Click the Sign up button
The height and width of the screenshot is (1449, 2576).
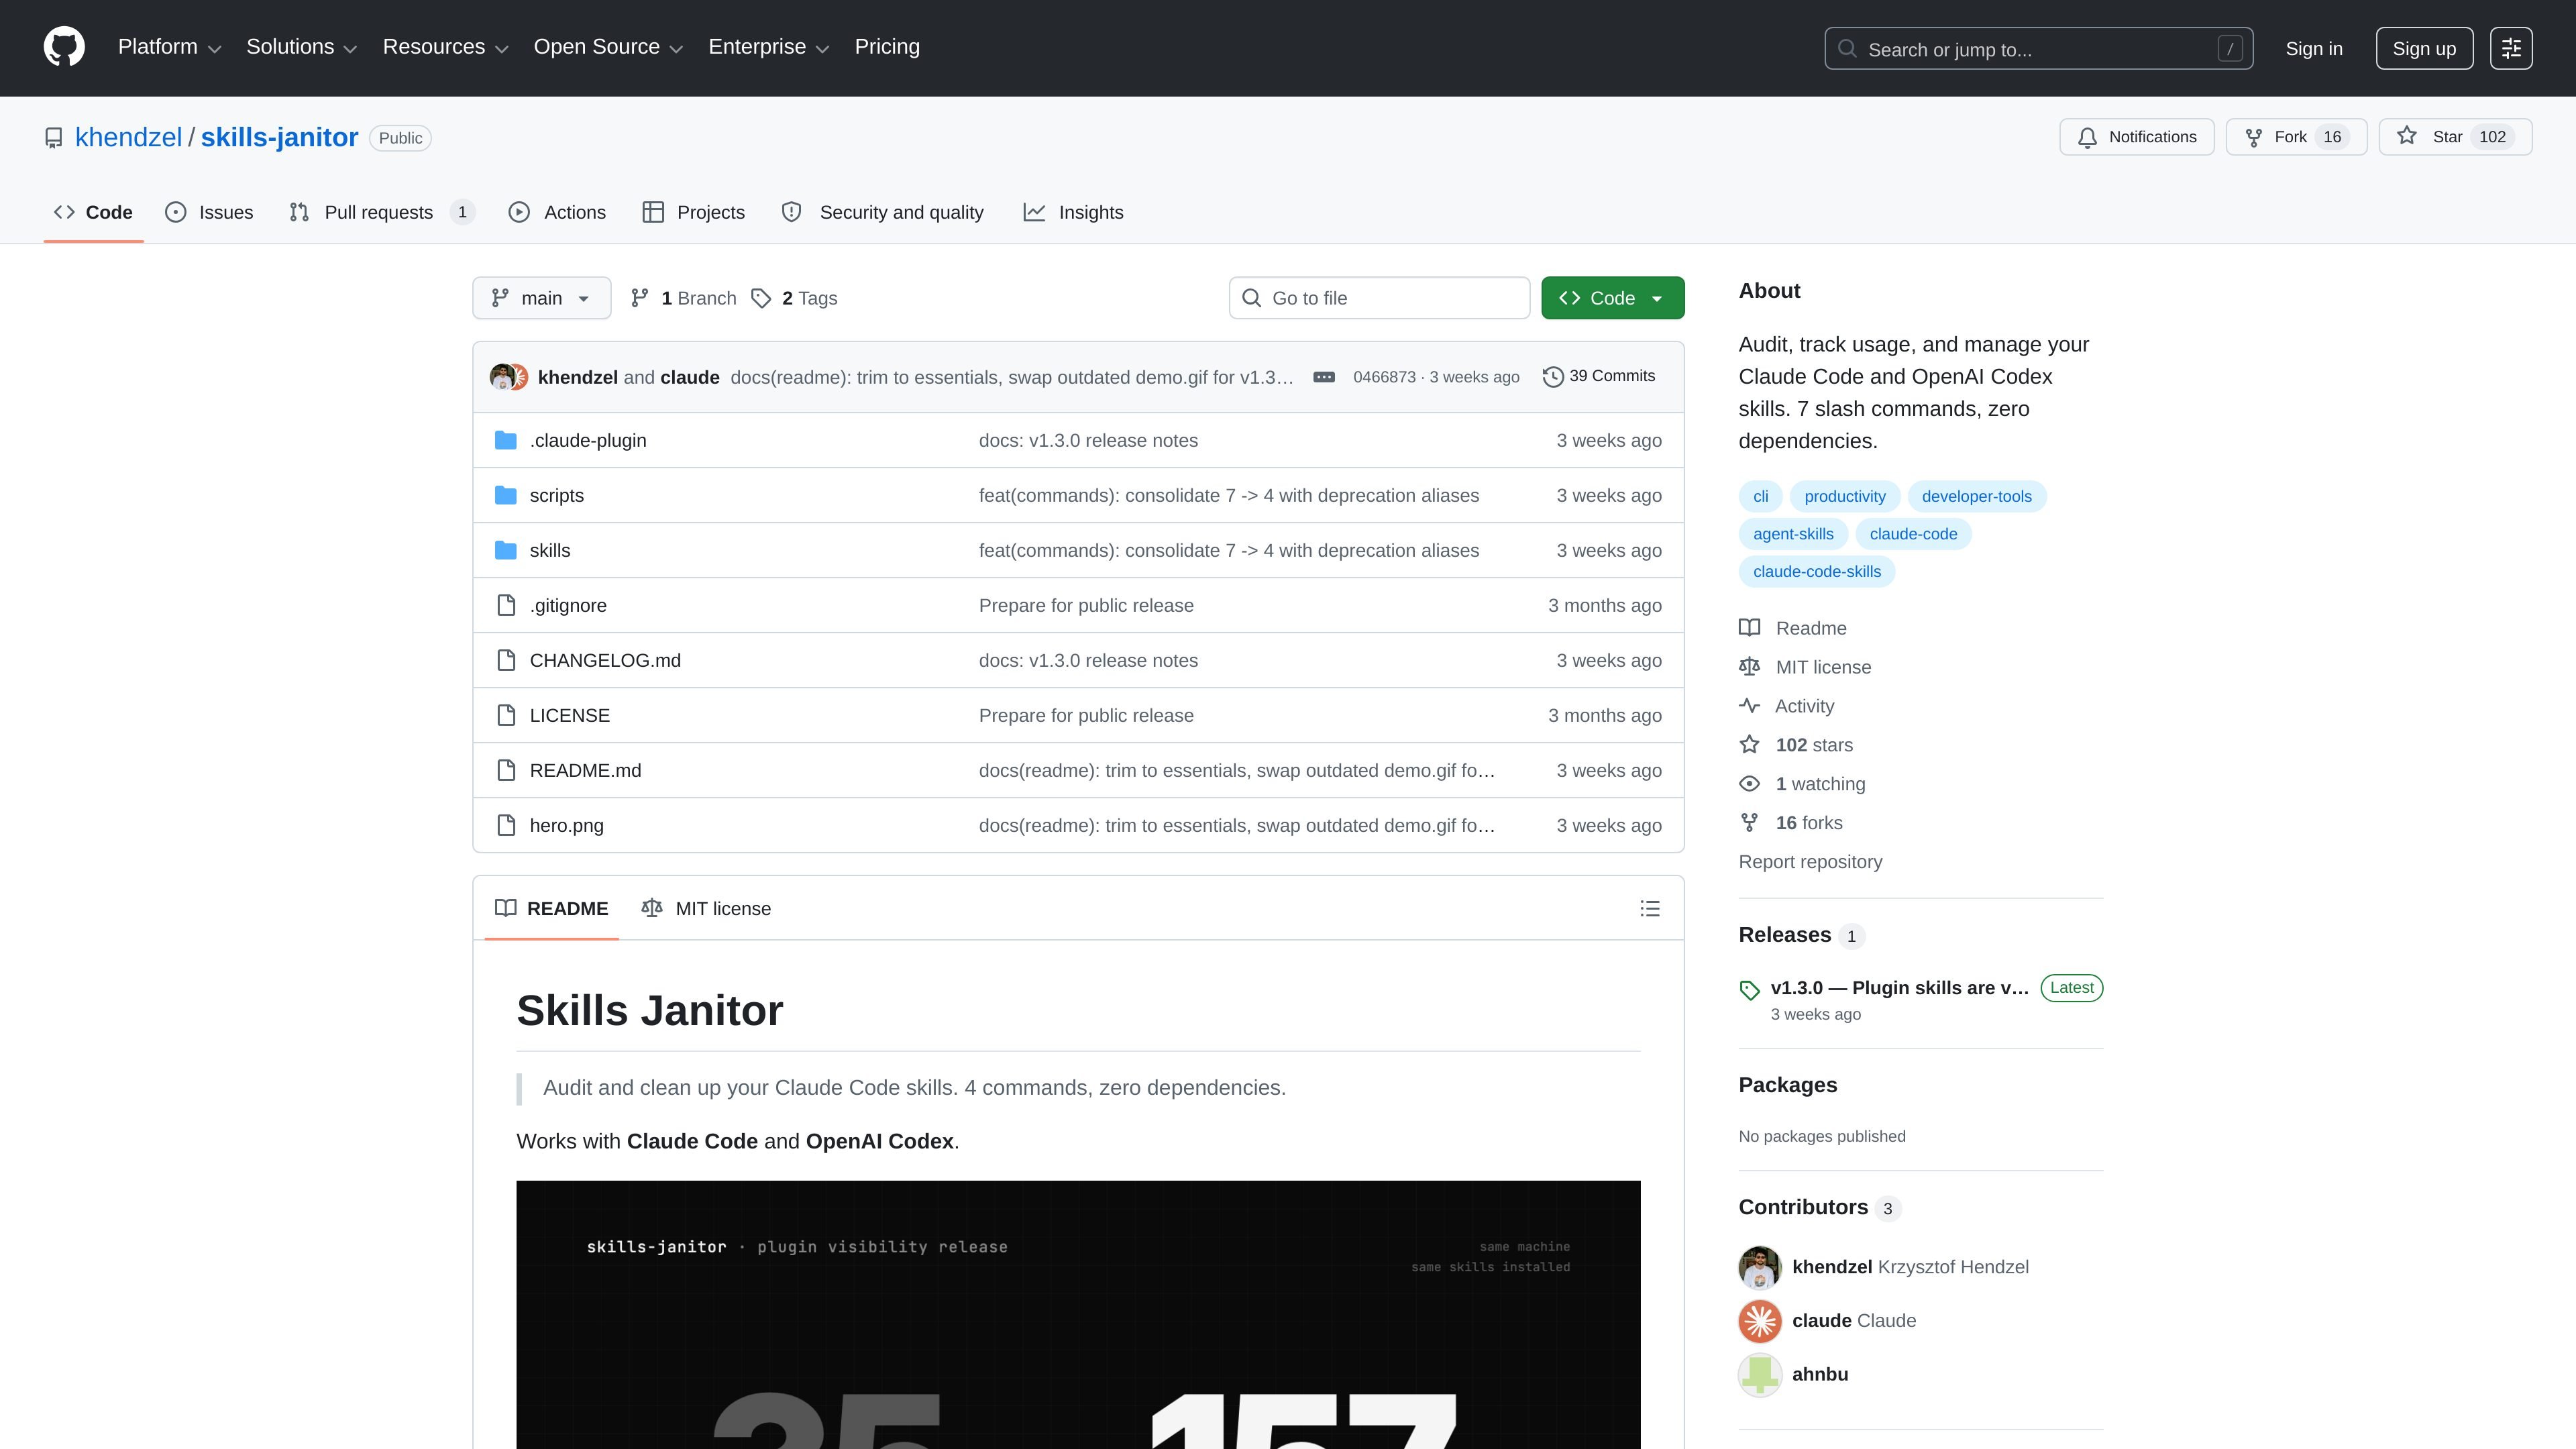point(2424,48)
